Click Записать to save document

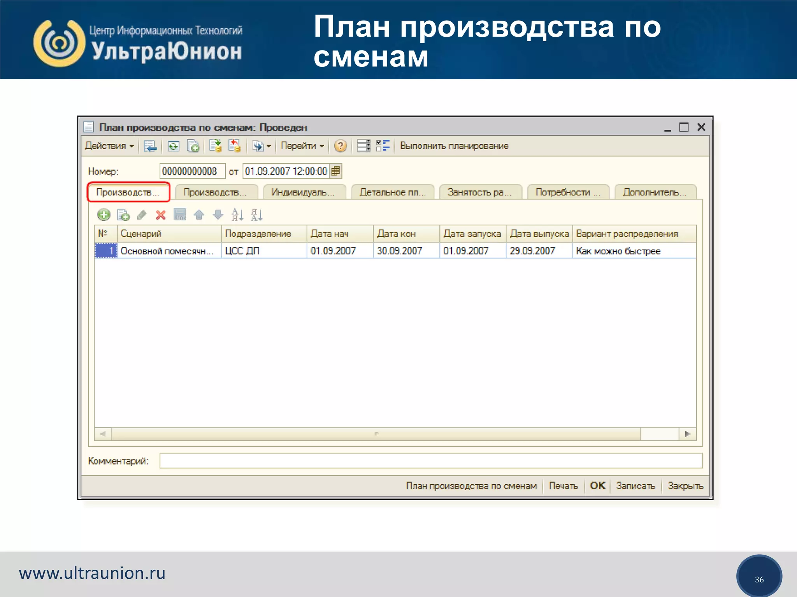(x=635, y=486)
